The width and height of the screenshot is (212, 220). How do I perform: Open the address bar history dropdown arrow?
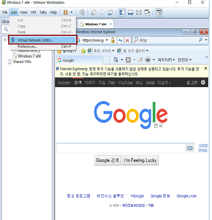tap(107, 40)
